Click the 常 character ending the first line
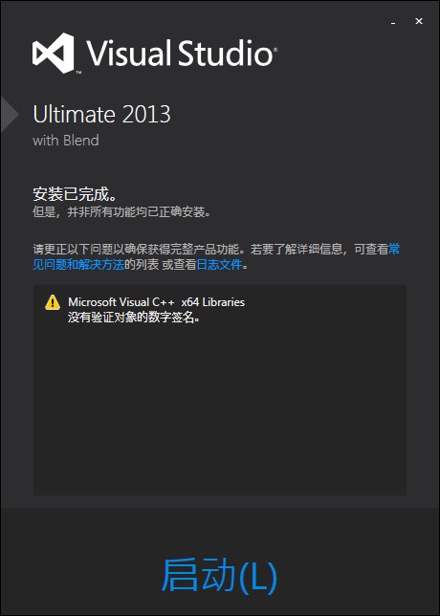Image resolution: width=440 pixels, height=616 pixels. 394,249
